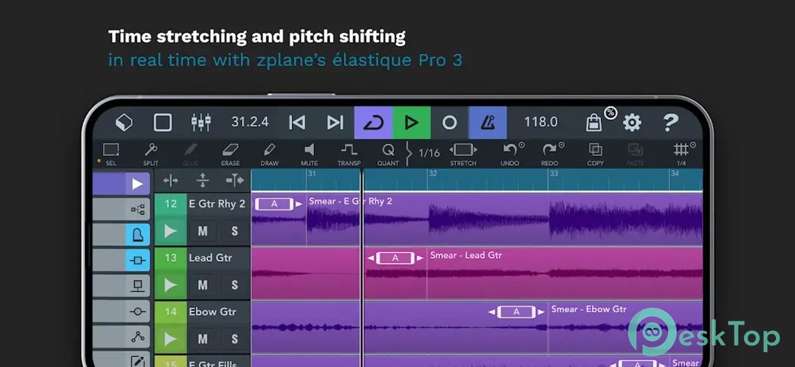
Task: Tap the square stop-style button in top bar
Action: tap(162, 122)
